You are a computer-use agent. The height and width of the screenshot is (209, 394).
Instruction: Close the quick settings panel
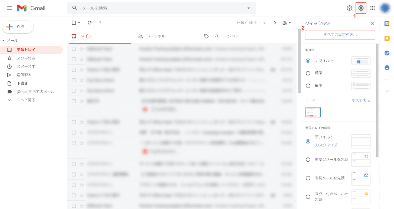pyautogui.click(x=373, y=23)
